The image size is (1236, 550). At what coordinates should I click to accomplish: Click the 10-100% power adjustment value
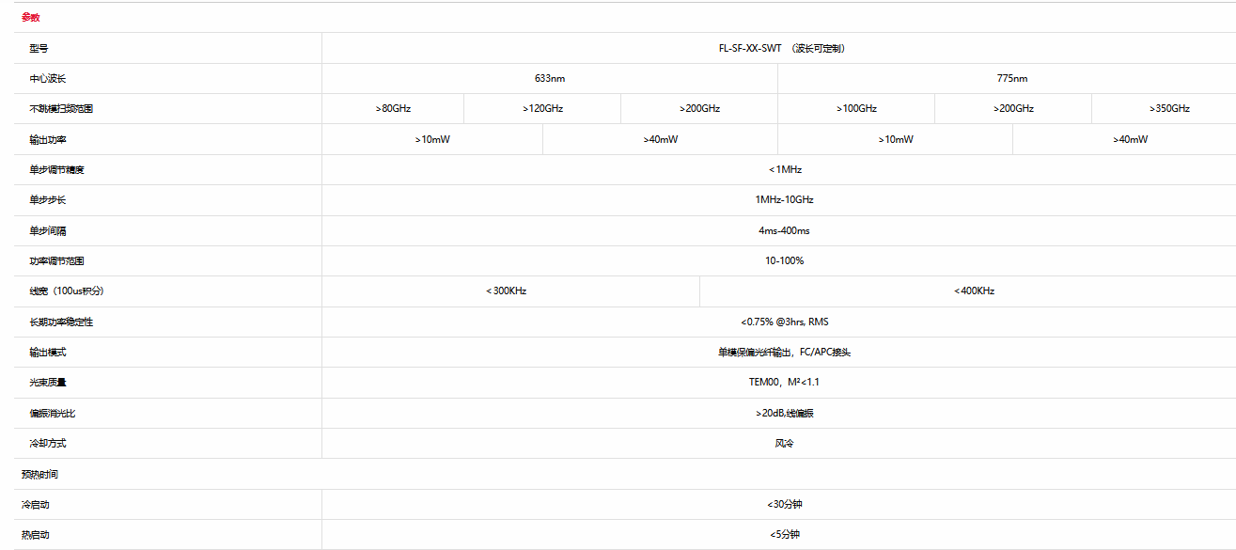(784, 260)
